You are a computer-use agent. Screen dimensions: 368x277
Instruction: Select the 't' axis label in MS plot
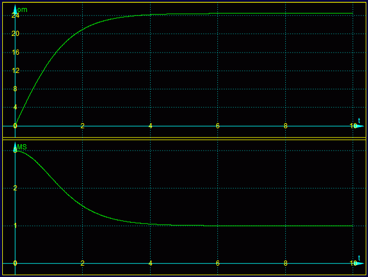click(x=359, y=258)
